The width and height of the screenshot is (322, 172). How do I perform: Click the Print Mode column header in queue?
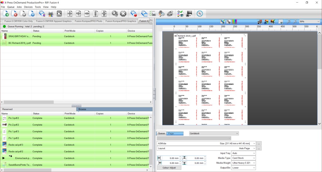[79, 31]
